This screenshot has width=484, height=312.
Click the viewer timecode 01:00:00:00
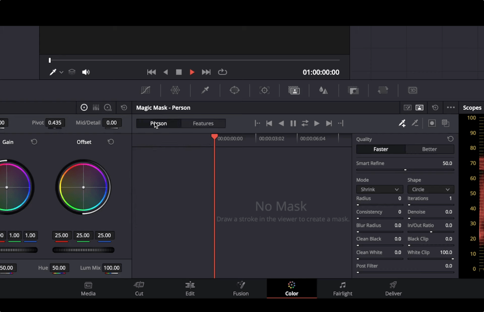click(x=321, y=72)
